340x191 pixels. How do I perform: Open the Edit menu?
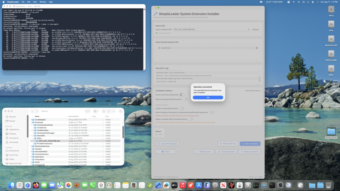click(29, 2)
